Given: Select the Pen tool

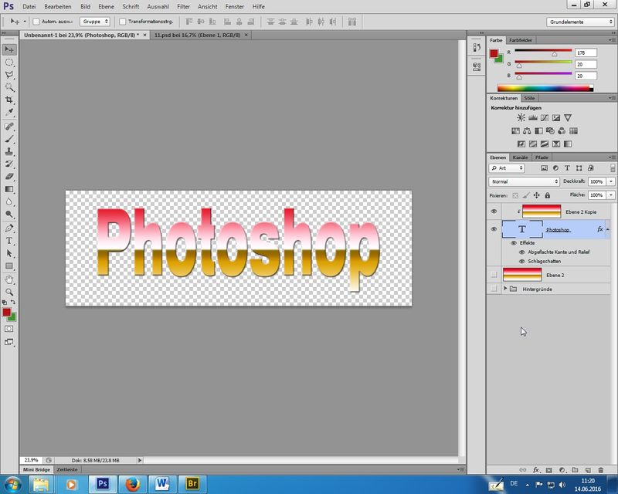Looking at the screenshot, I should [9, 228].
